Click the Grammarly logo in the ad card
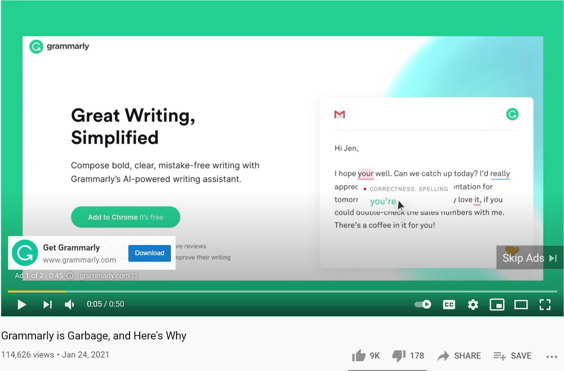 click(25, 253)
